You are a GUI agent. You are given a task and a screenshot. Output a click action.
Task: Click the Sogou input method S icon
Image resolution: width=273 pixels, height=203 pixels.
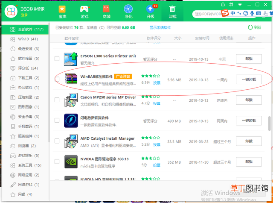(225, 13)
